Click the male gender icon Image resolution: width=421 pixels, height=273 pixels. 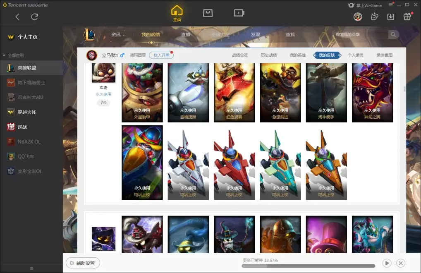(x=122, y=55)
